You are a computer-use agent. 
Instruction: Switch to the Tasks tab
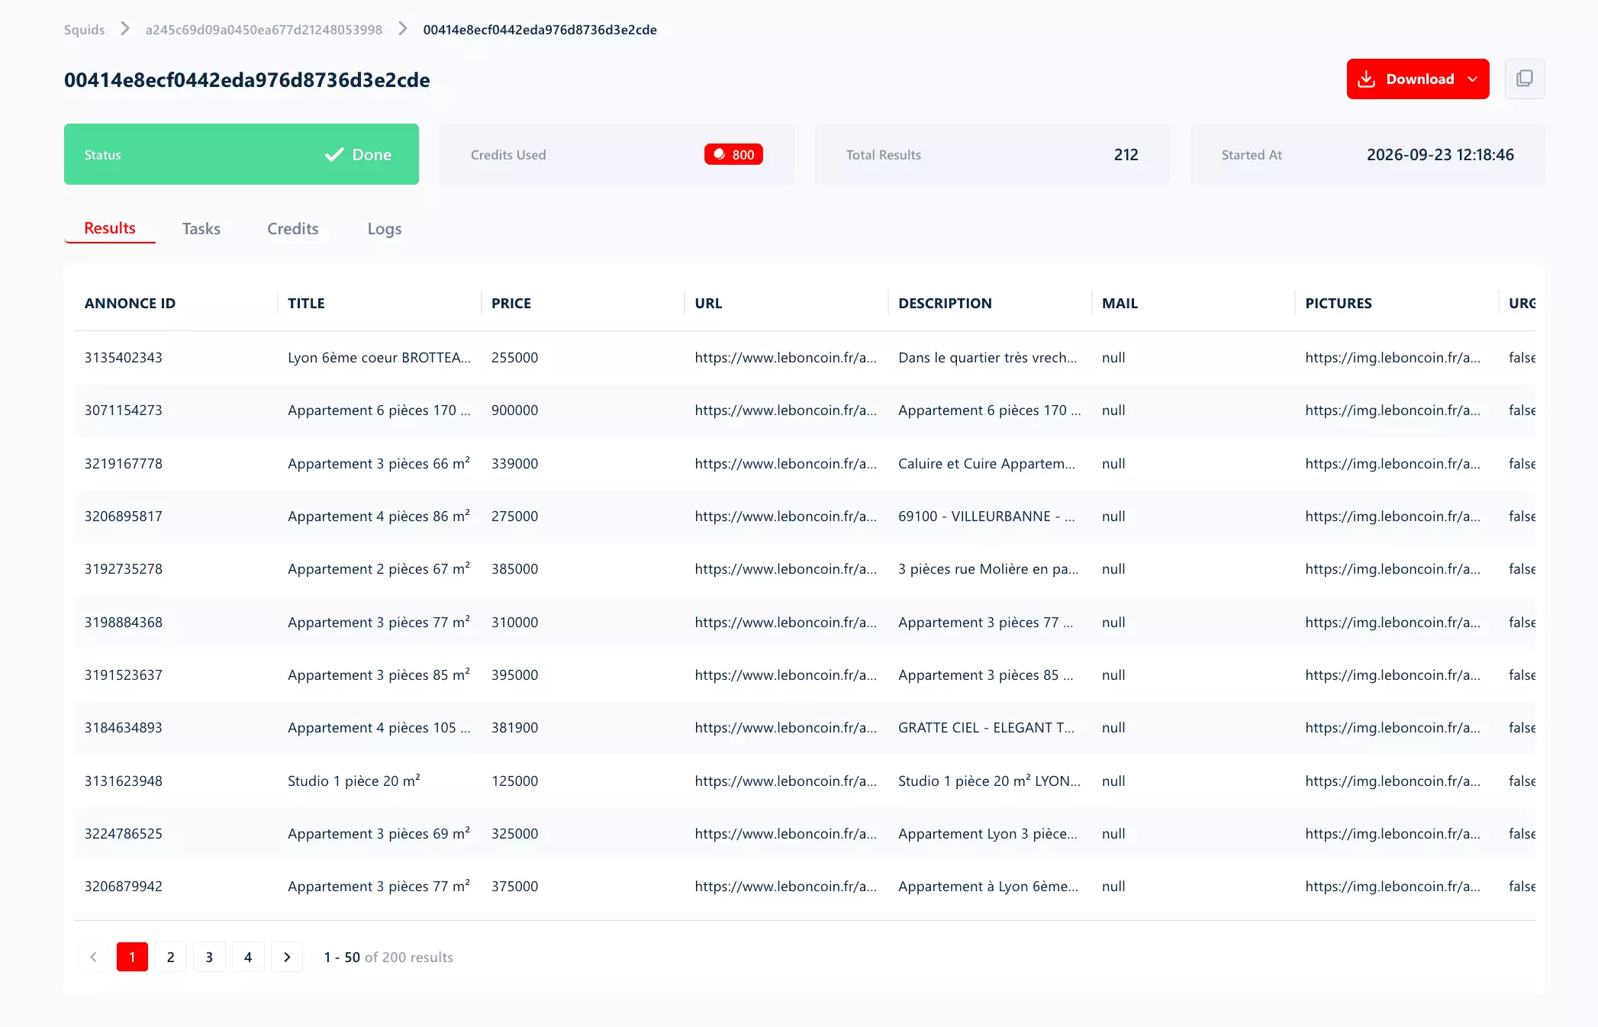coord(201,229)
